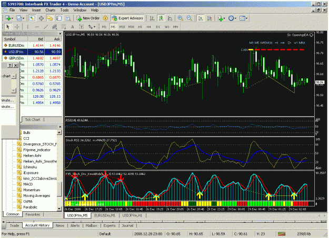
Task: Click Navigator scrollbar down arrow
Action: pyautogui.click(x=59, y=209)
